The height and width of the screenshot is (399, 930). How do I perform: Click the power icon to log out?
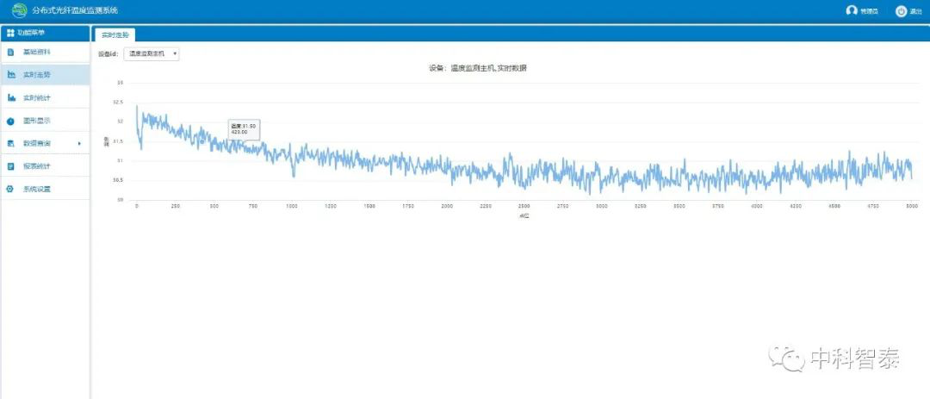point(902,11)
